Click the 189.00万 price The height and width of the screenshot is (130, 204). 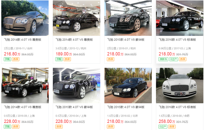(x=64, y=54)
